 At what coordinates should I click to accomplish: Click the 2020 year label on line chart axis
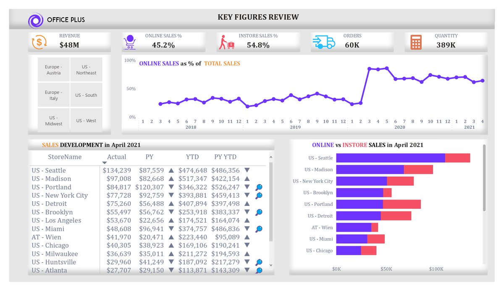399,127
